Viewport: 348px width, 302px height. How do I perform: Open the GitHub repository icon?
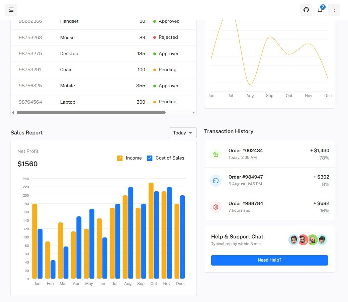click(x=306, y=10)
